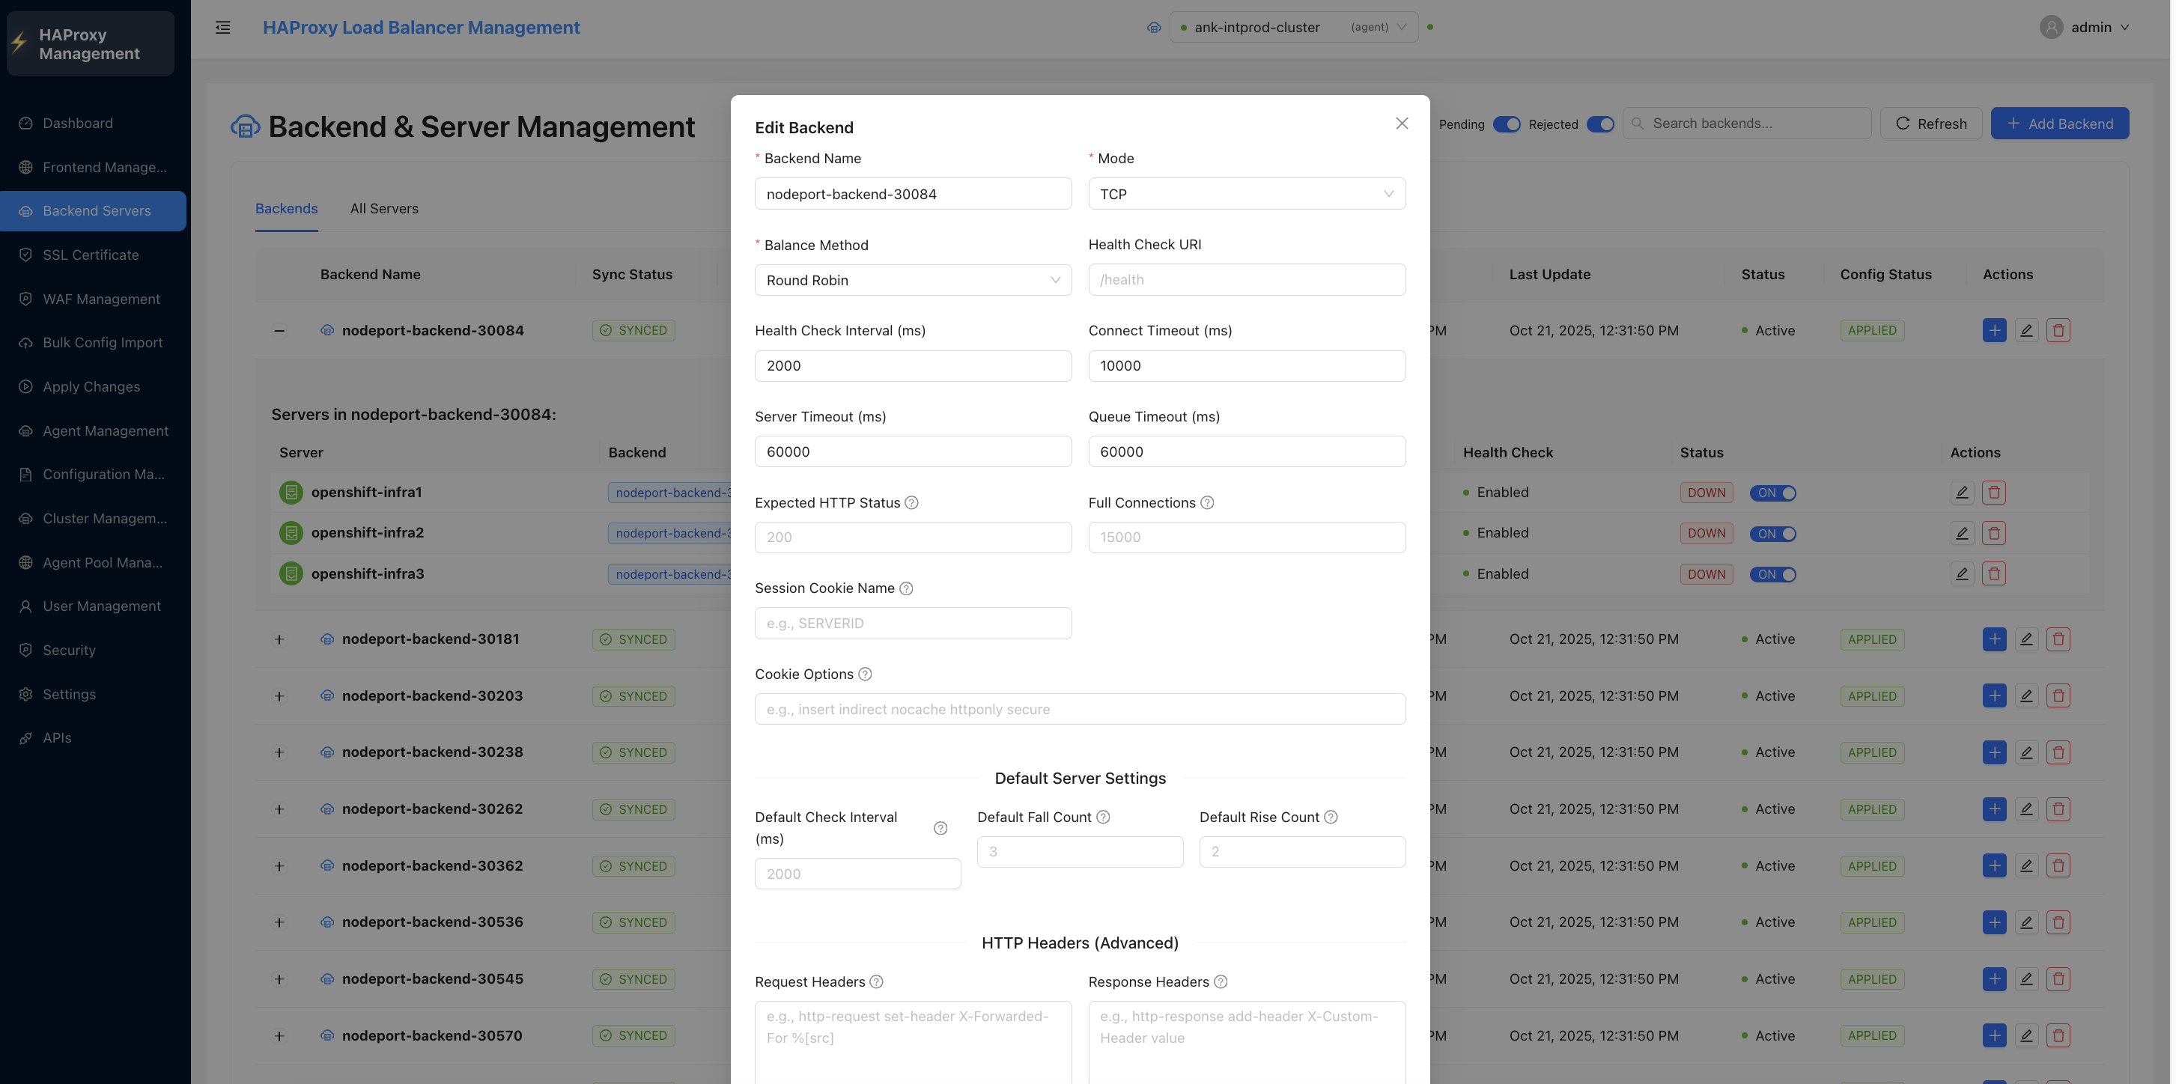Click the Cookie Options input field
This screenshot has width=2176, height=1084.
click(x=1079, y=709)
